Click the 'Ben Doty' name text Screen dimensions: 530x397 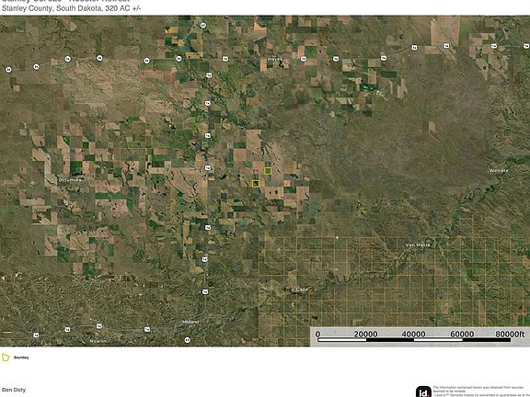point(14,390)
